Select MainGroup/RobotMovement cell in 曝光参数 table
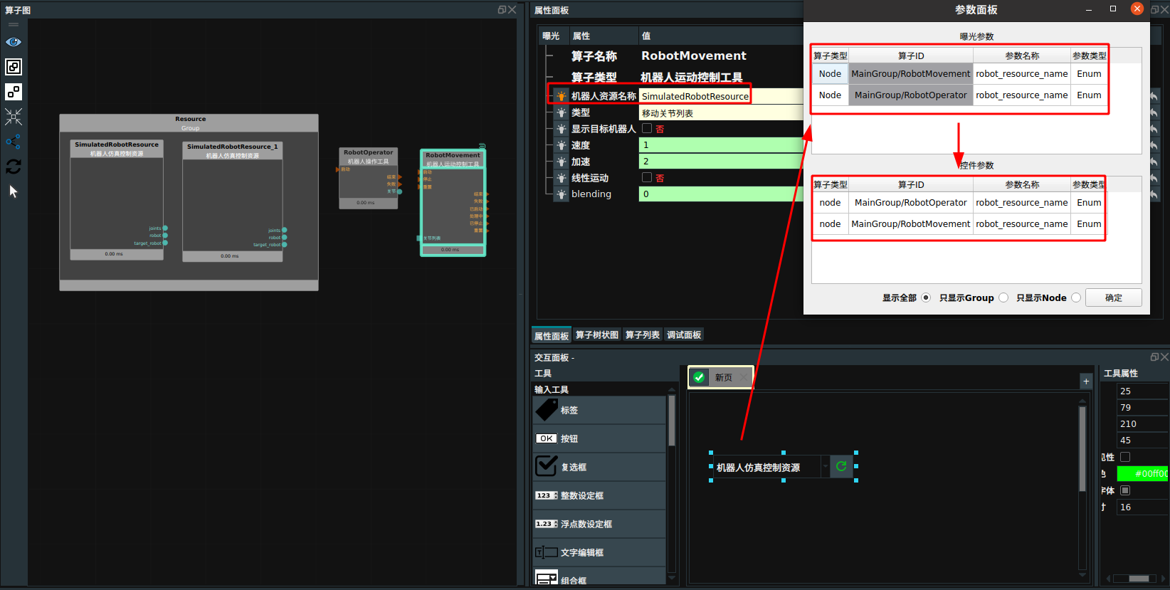This screenshot has height=590, width=1170. click(x=911, y=73)
